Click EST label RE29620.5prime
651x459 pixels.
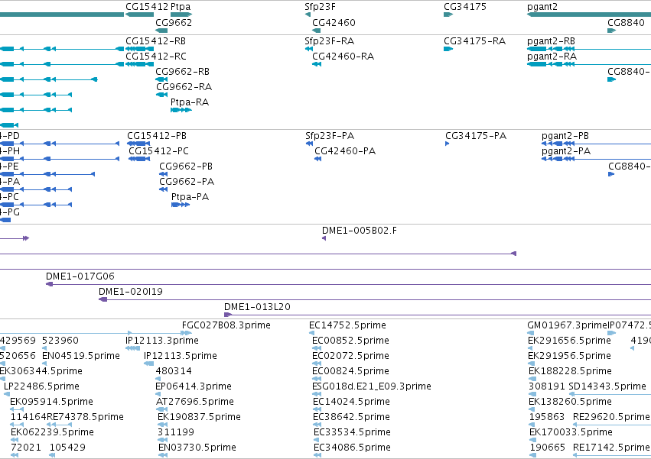[x=611, y=417]
